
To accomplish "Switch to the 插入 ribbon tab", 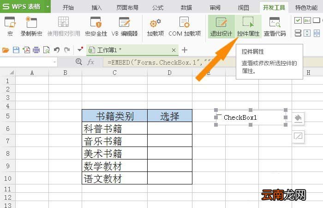I will [x=96, y=8].
